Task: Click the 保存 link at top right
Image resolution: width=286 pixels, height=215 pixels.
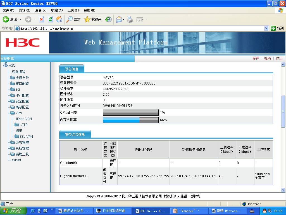Action: tap(256, 58)
